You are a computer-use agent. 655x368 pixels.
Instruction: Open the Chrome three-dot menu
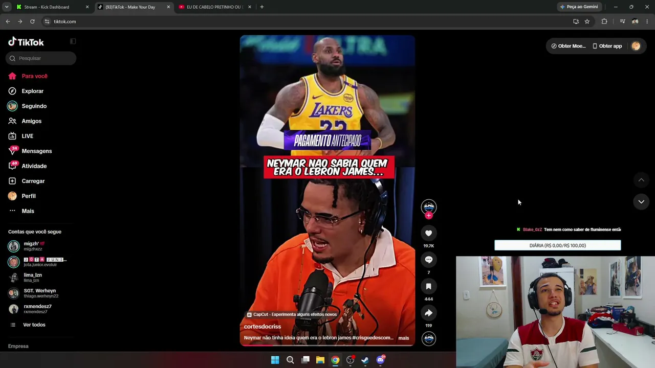coord(647,21)
